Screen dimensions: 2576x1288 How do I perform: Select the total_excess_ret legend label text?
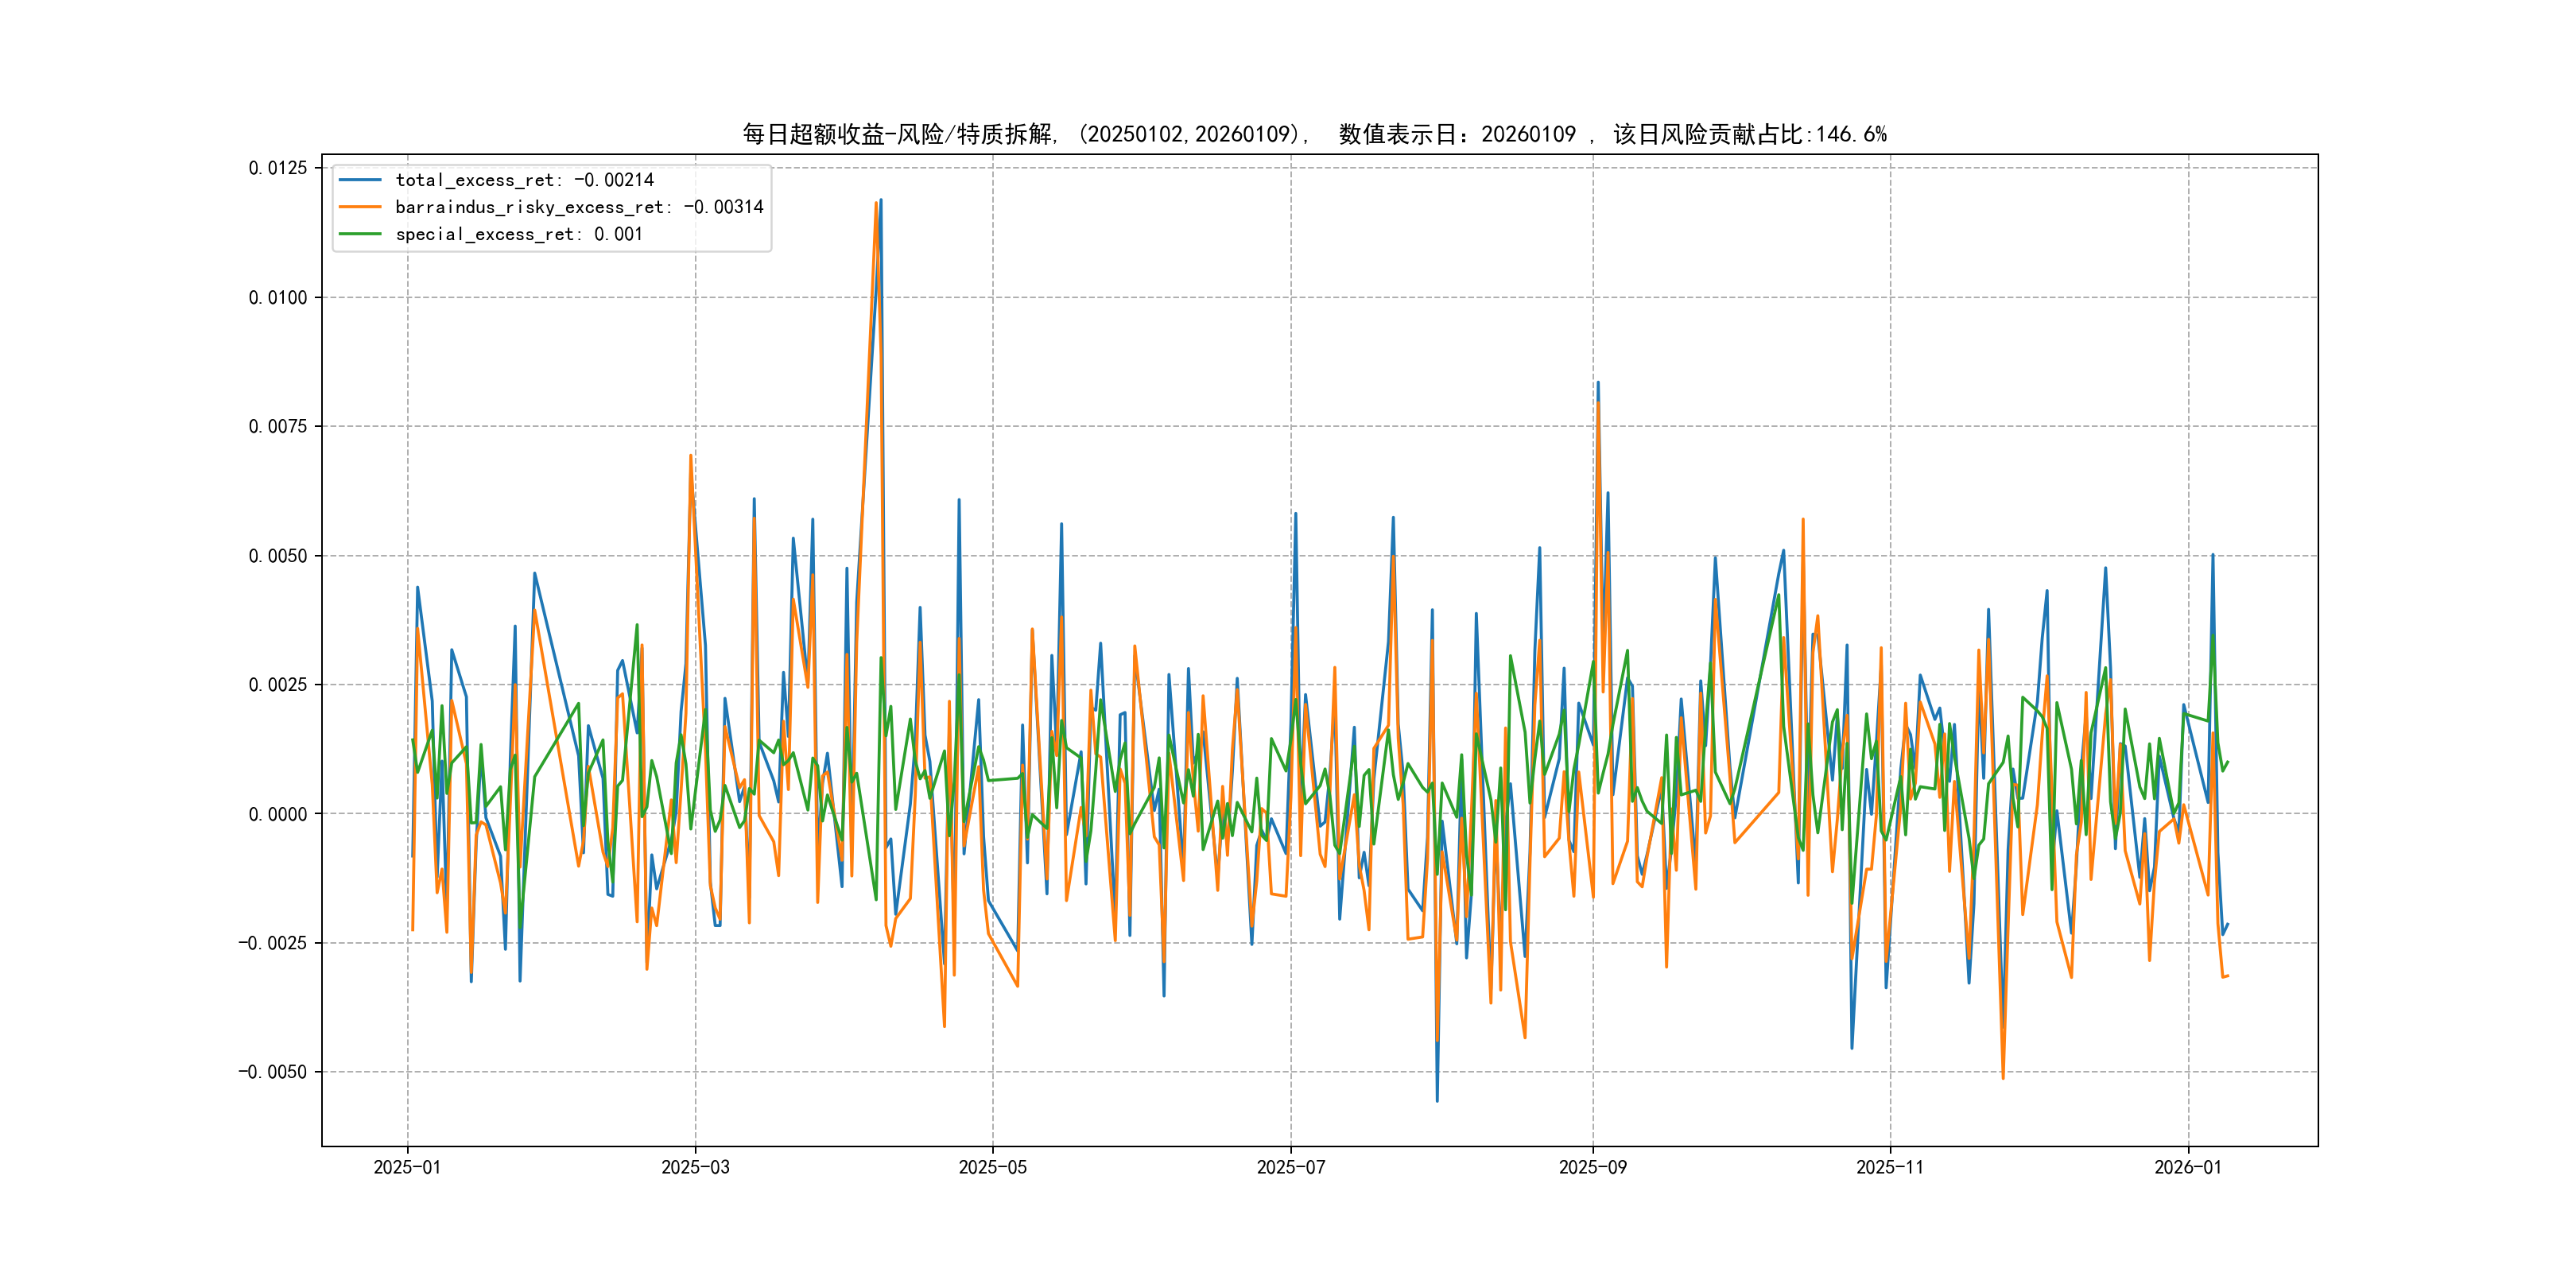[524, 180]
